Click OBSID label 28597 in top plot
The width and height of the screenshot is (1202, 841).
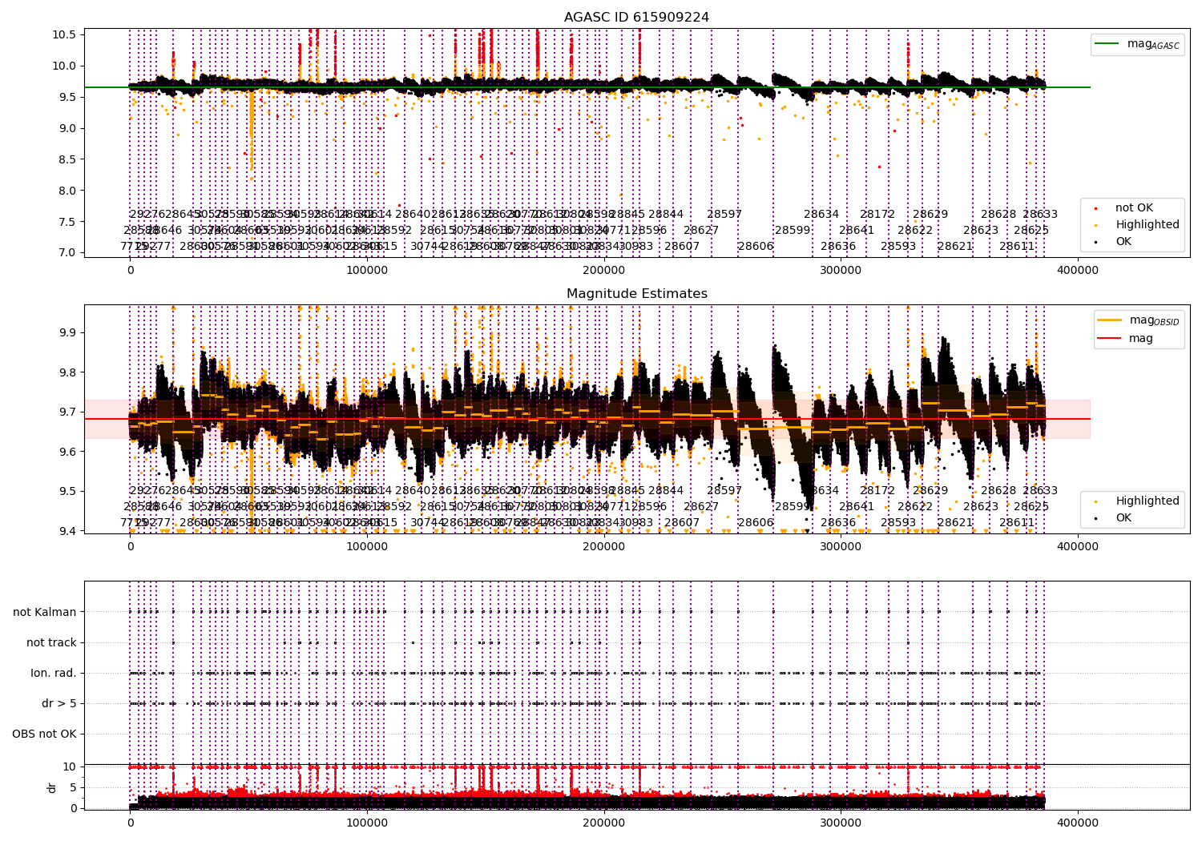click(x=724, y=215)
